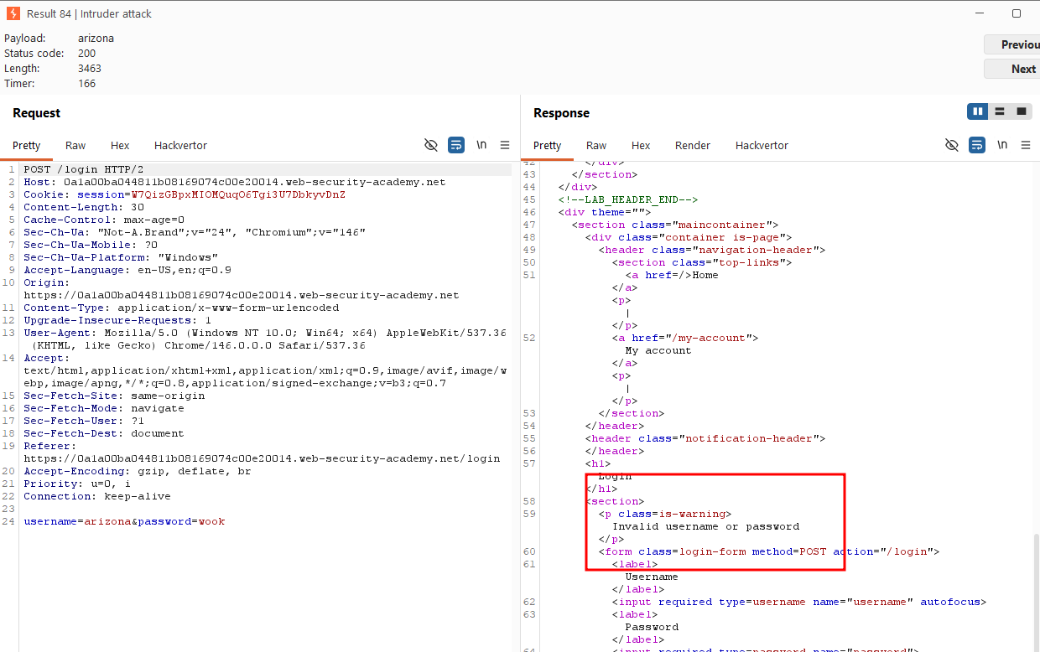Viewport: 1040px width, 652px height.
Task: Go to the Next result
Action: tap(1012, 69)
